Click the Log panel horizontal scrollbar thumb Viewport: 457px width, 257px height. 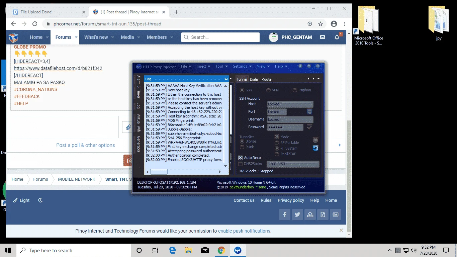(159, 172)
